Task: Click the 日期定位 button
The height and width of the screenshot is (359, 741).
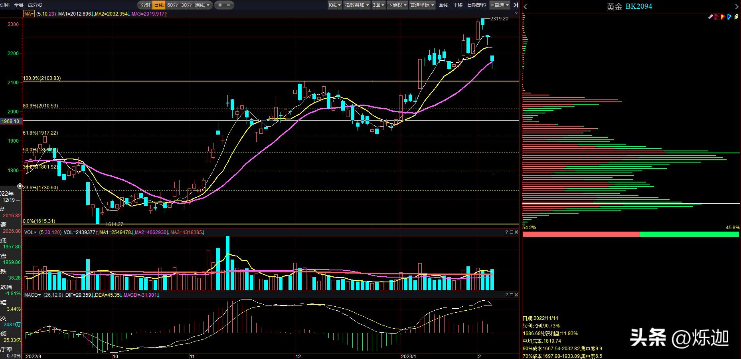Action: (x=477, y=5)
